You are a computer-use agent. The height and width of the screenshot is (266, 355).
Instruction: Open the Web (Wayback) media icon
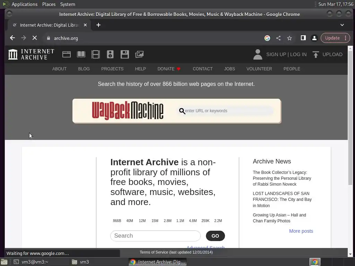tap(67, 54)
